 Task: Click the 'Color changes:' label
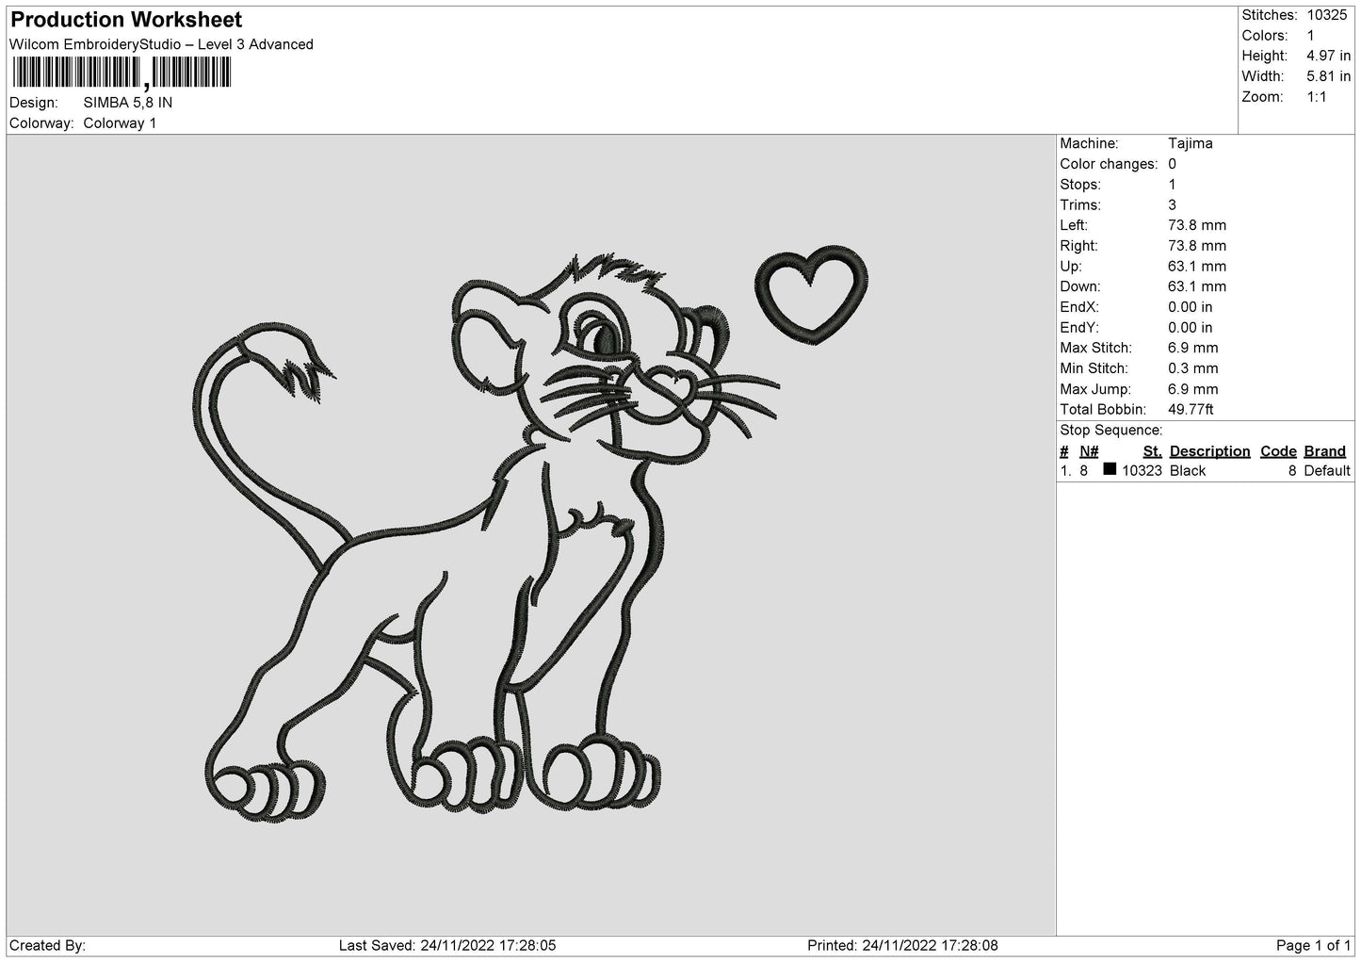(1109, 164)
